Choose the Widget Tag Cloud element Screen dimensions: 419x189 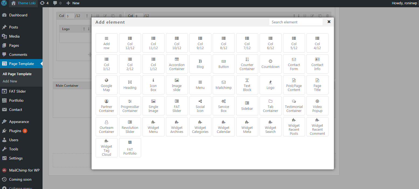point(107,148)
